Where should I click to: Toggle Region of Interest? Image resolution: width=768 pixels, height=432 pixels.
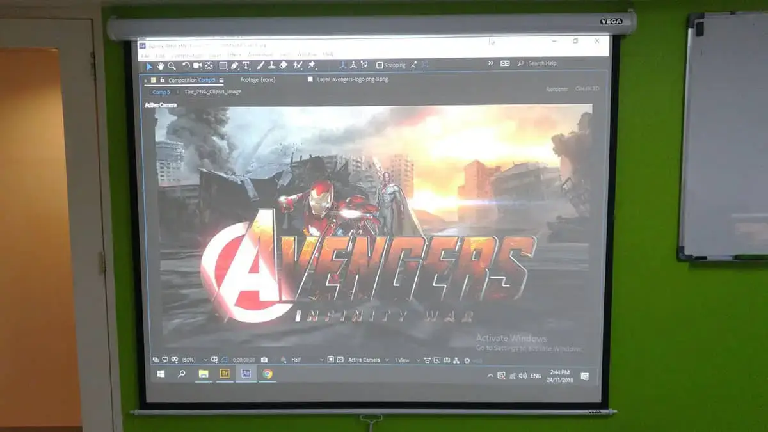coord(330,360)
